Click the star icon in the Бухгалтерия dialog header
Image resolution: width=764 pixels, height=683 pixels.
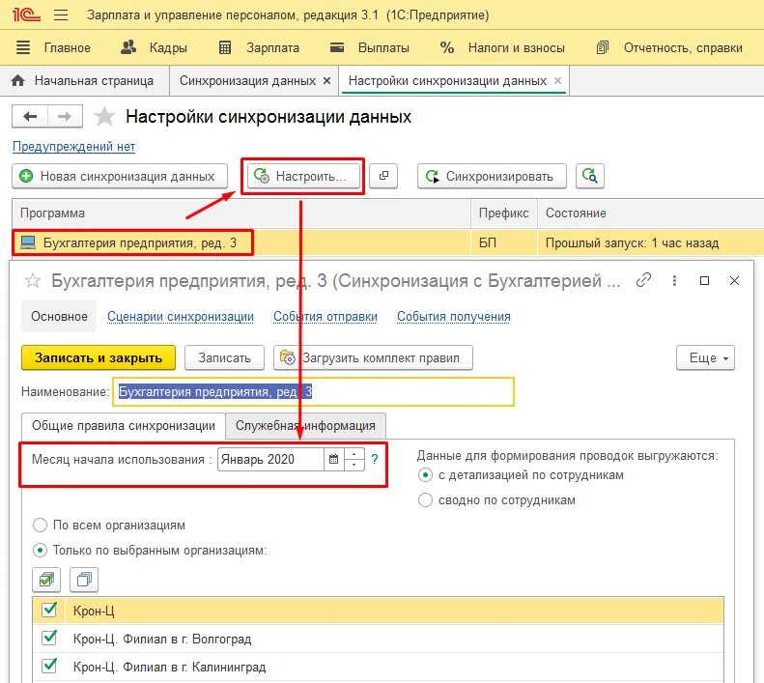pos(33,281)
